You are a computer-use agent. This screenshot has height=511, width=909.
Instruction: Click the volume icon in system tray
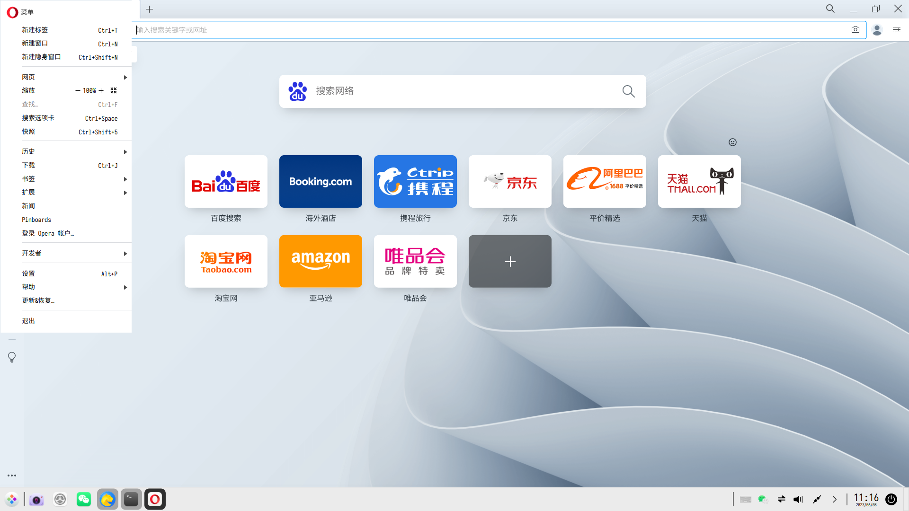(x=799, y=499)
